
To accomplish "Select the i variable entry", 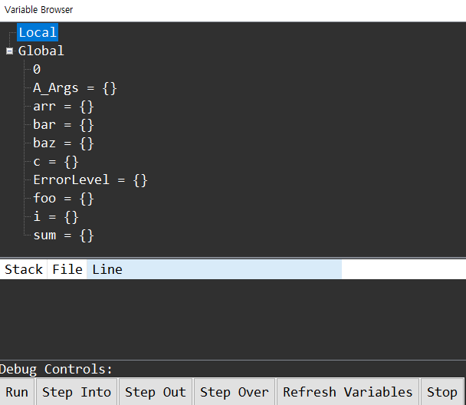I will coord(56,217).
